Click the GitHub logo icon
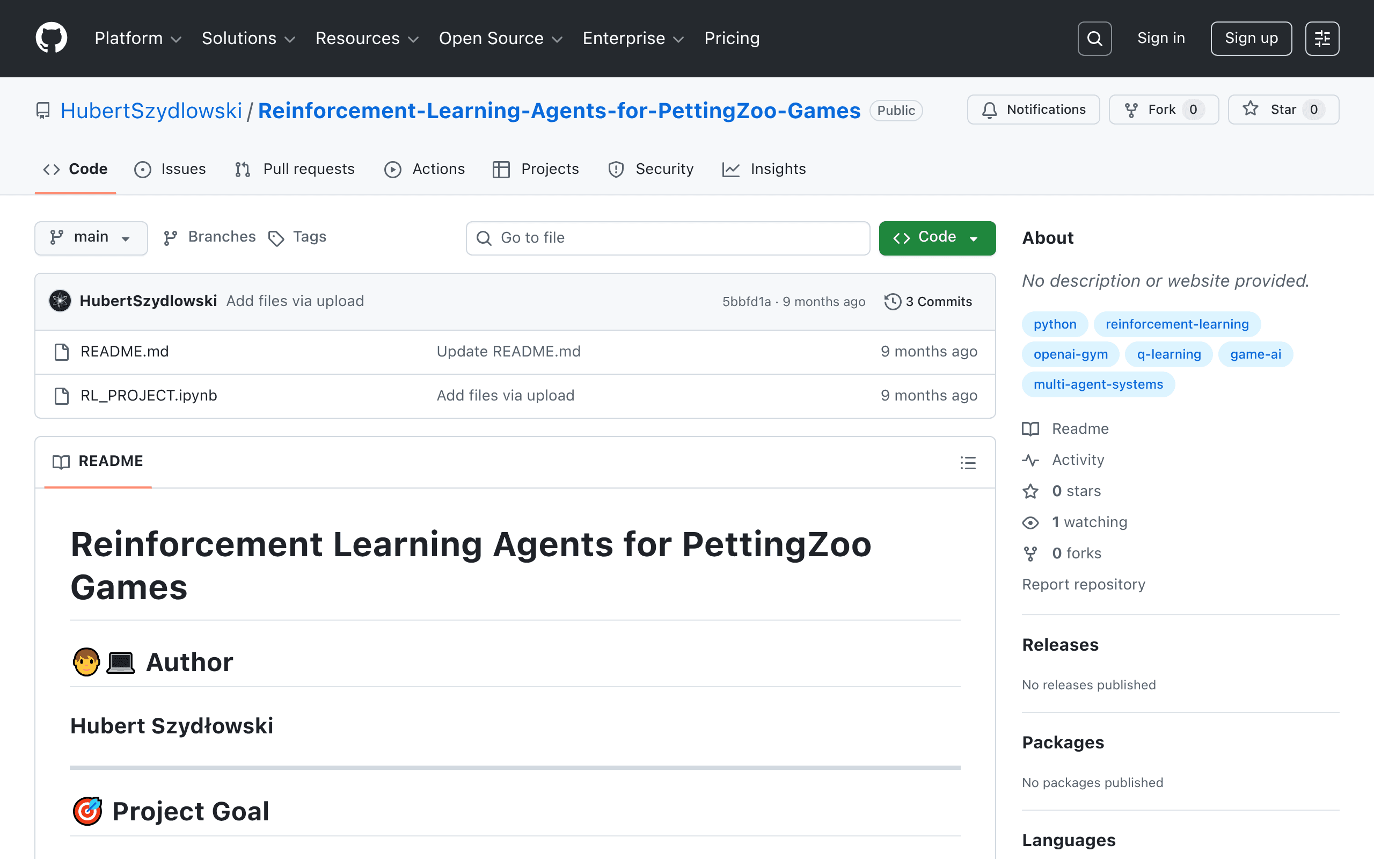 pyautogui.click(x=51, y=38)
